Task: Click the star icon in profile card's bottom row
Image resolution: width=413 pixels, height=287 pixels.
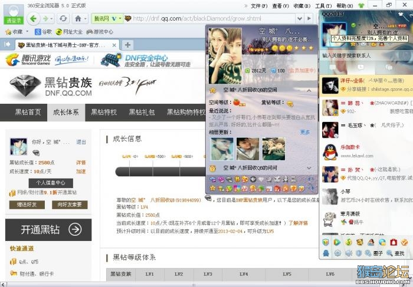Action: [x=212, y=189]
